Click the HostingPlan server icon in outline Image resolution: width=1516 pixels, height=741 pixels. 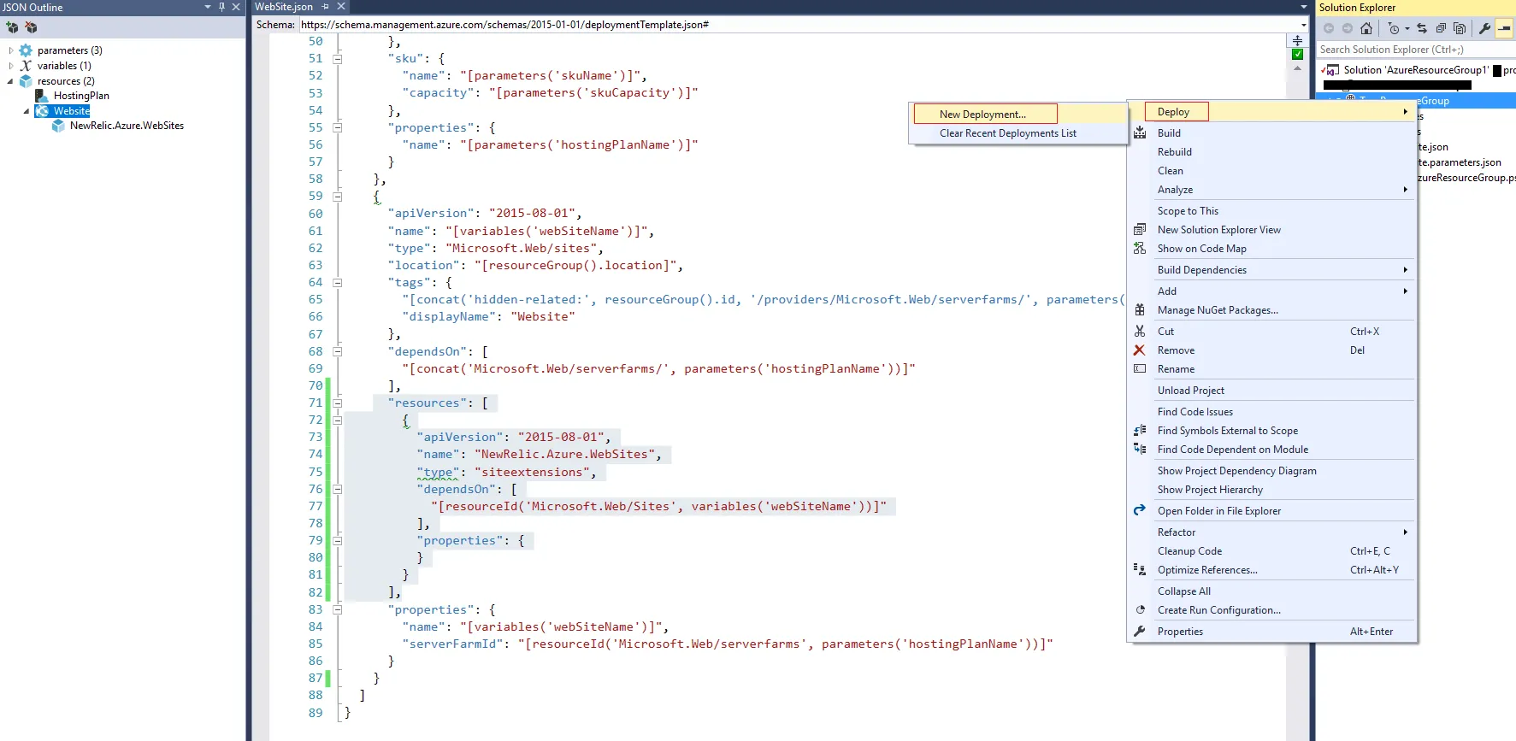pos(41,96)
